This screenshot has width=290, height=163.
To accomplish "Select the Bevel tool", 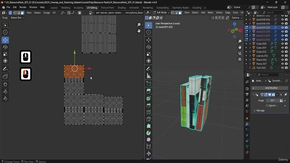I will coord(149,105).
